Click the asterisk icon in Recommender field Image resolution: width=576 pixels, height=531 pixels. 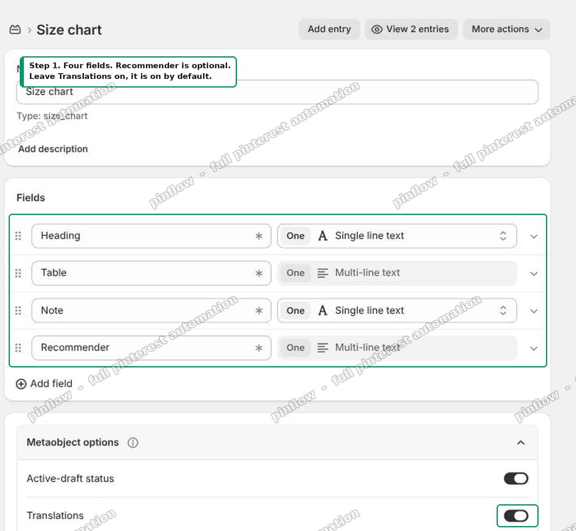pyautogui.click(x=259, y=348)
